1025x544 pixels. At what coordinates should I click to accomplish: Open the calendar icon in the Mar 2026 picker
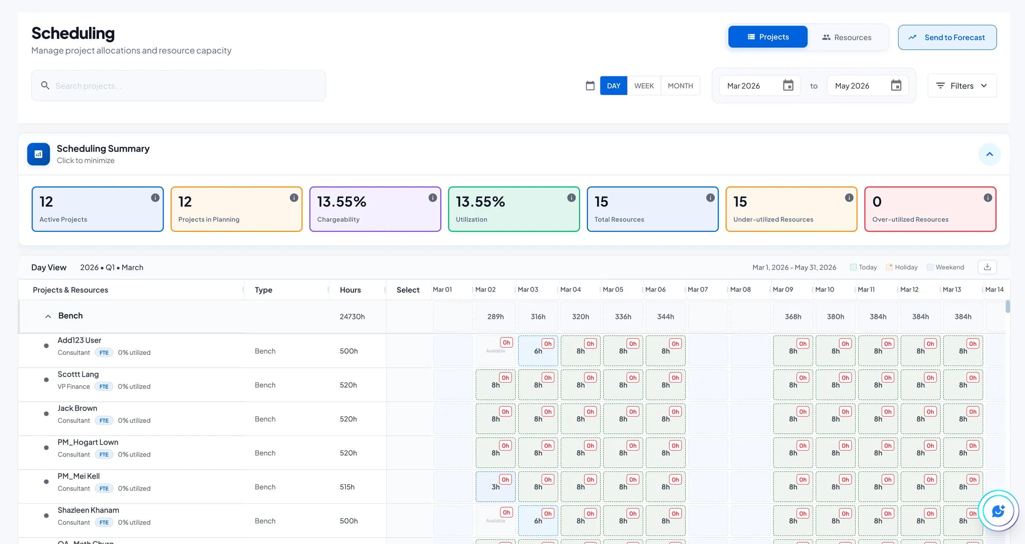(788, 85)
